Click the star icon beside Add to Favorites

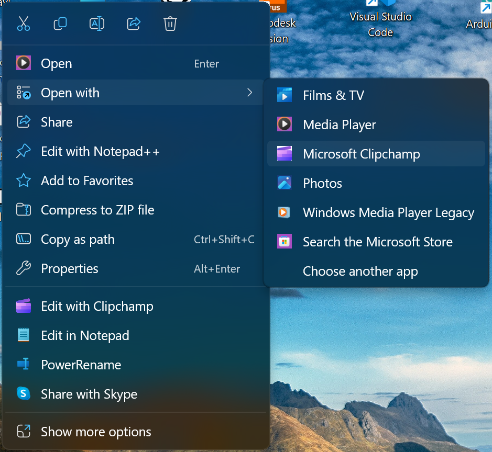coord(24,180)
